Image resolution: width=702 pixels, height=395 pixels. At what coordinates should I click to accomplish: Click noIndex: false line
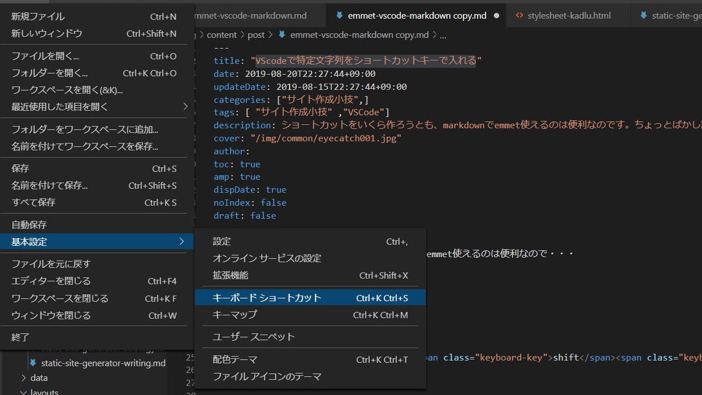tap(250, 202)
